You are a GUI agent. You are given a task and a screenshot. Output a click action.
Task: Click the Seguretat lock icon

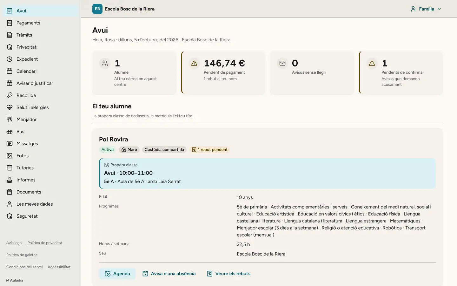point(10,216)
